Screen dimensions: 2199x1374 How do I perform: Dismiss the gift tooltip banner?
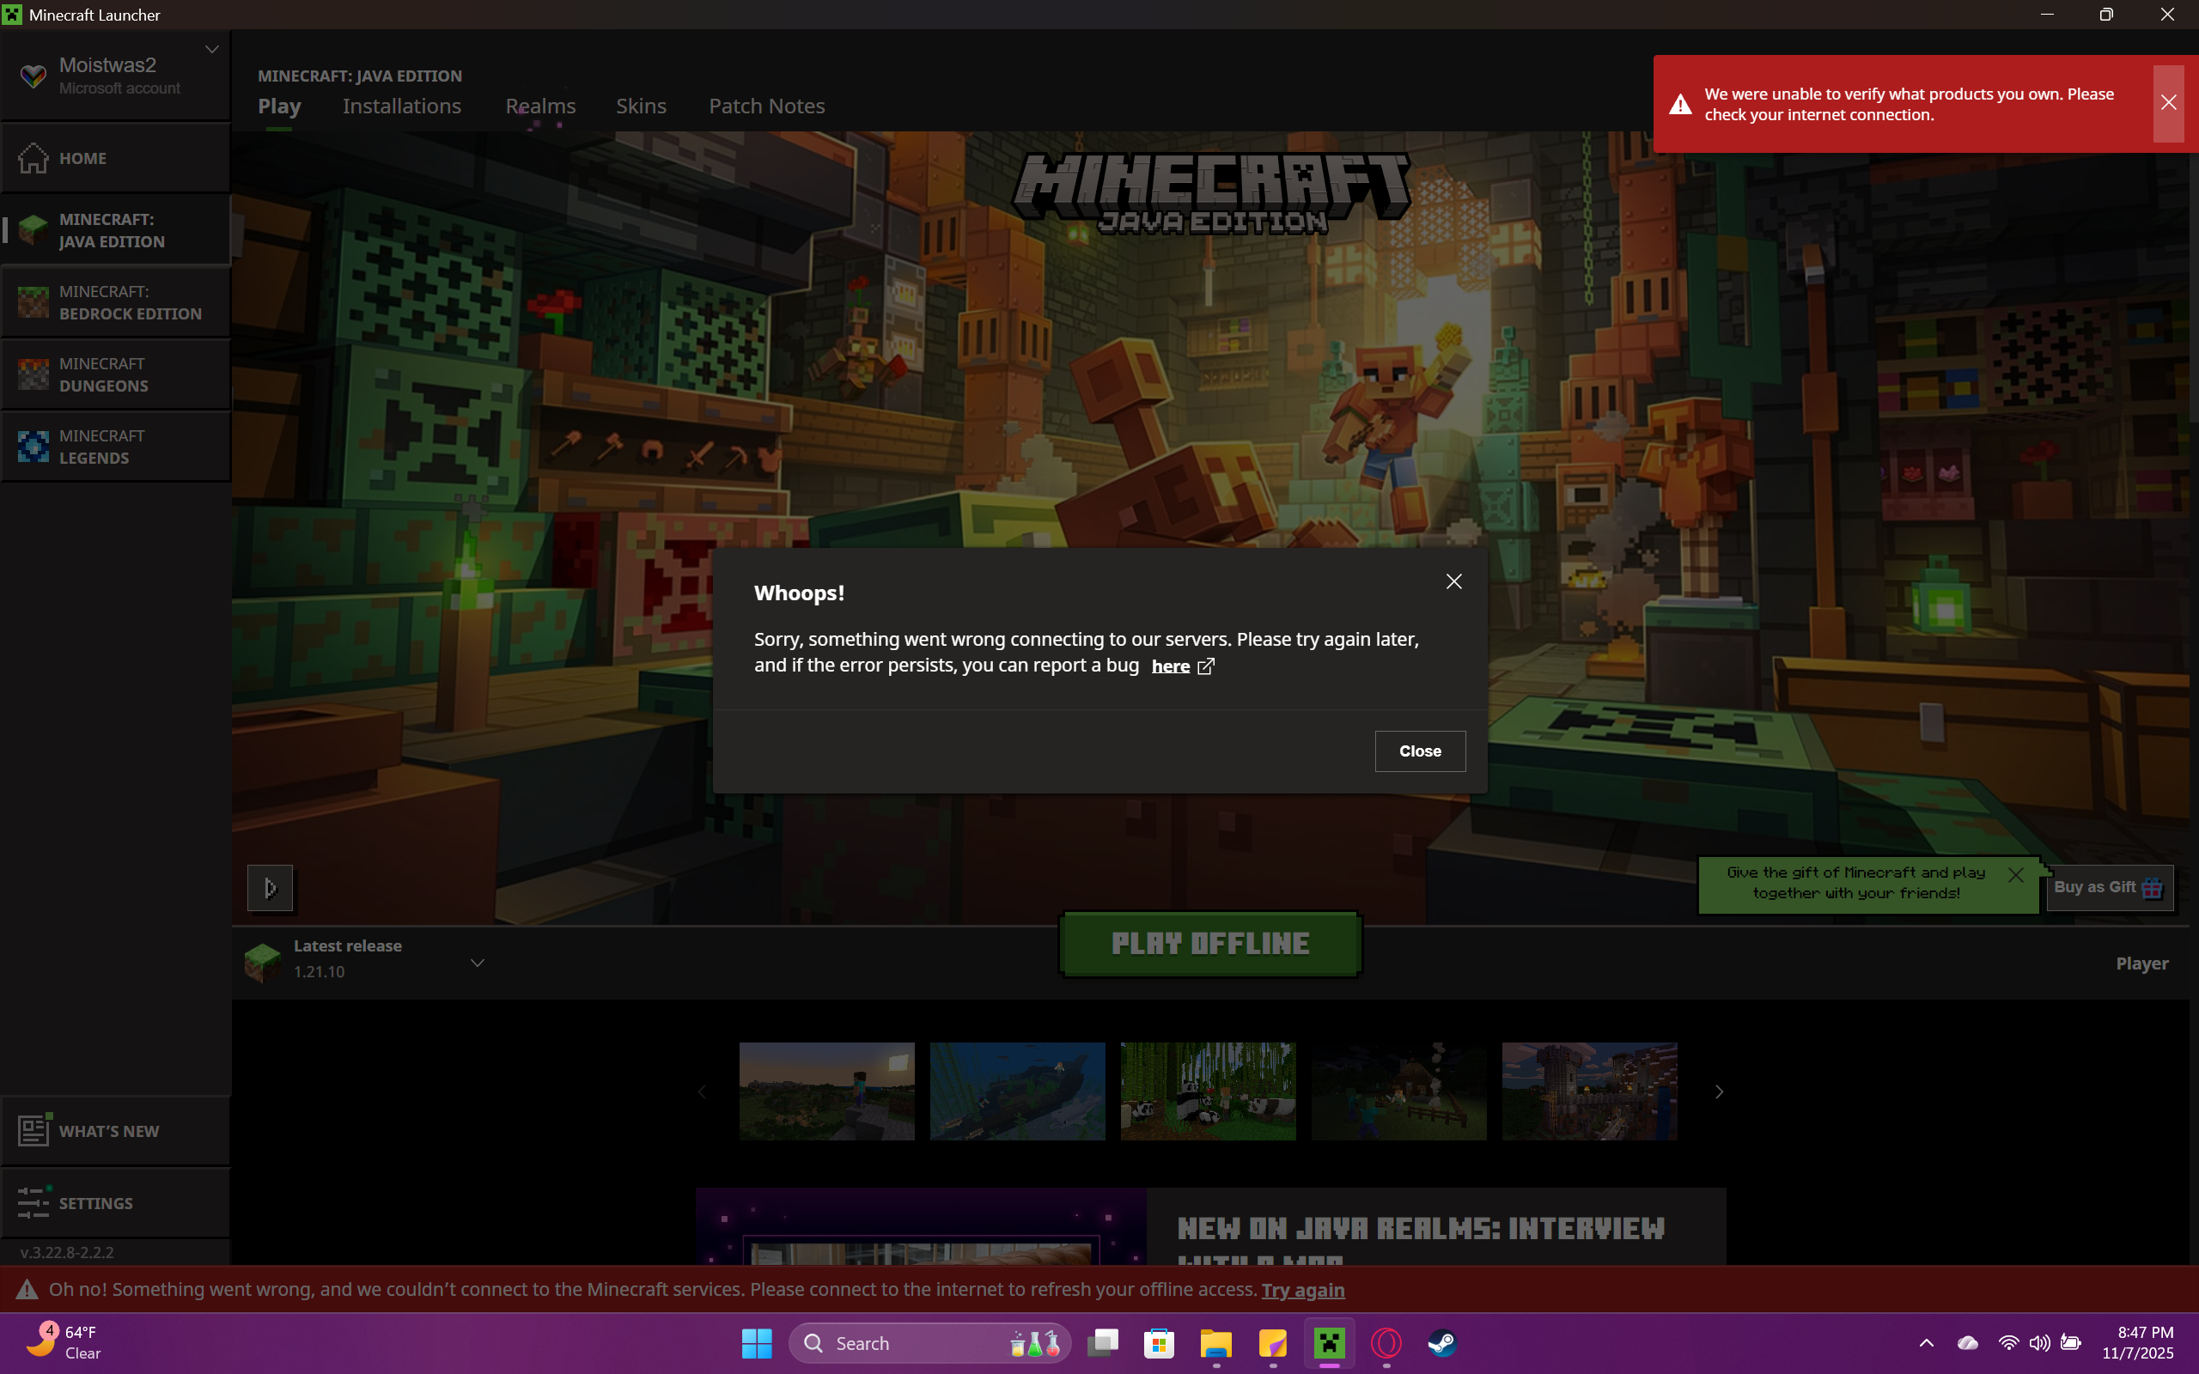(x=2015, y=874)
